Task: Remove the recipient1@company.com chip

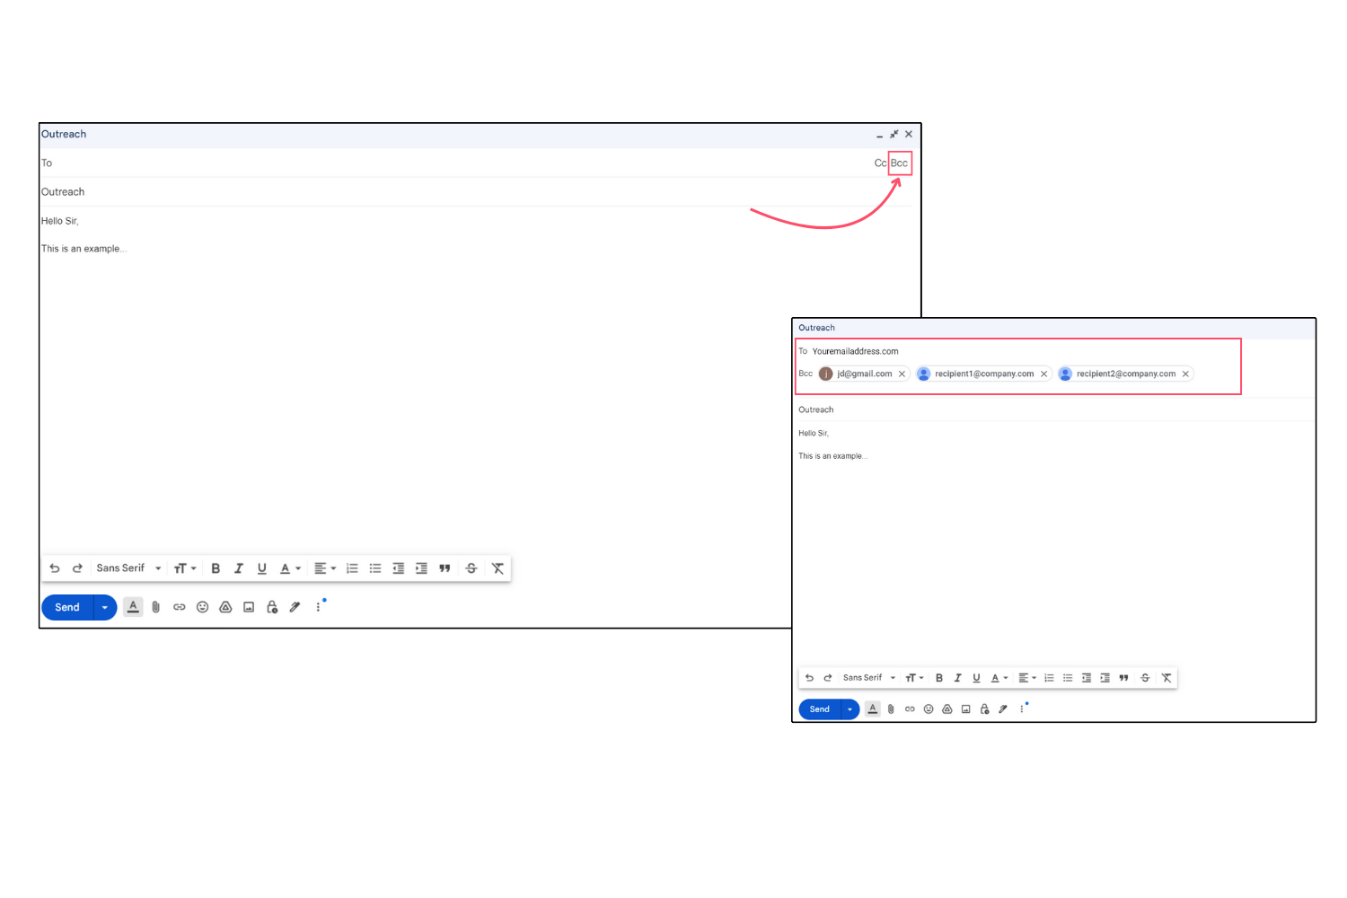Action: (x=1043, y=374)
